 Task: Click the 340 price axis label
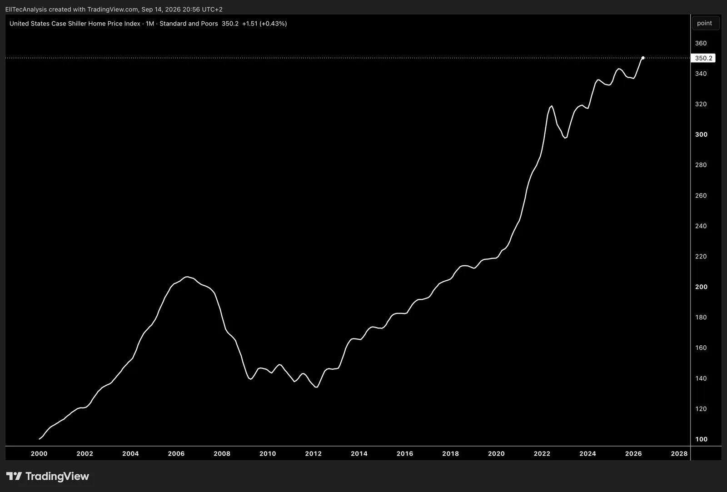click(701, 74)
